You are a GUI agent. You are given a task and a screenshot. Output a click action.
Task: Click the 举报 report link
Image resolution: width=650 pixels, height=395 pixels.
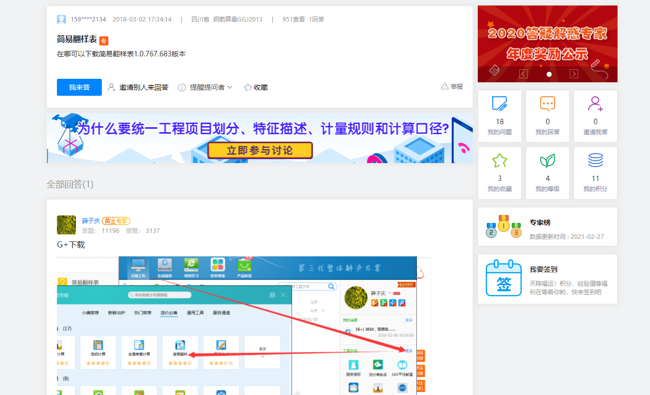(x=456, y=86)
